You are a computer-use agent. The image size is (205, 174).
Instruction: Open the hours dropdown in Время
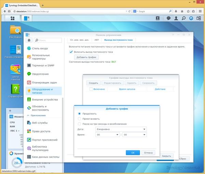pyautogui.click(x=108, y=134)
